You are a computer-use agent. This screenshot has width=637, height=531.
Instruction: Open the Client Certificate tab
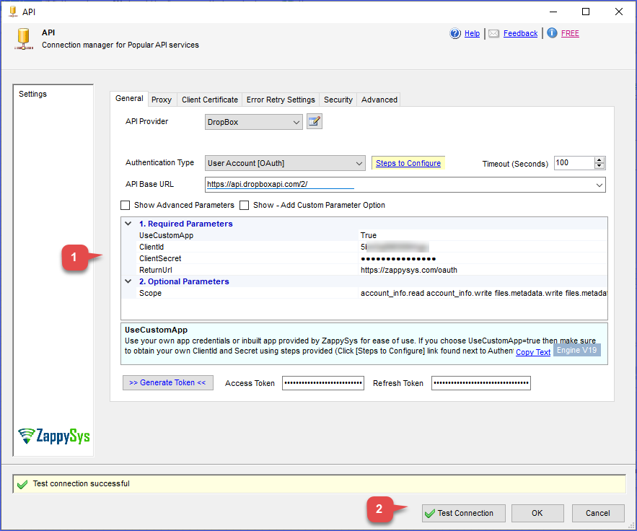[210, 100]
